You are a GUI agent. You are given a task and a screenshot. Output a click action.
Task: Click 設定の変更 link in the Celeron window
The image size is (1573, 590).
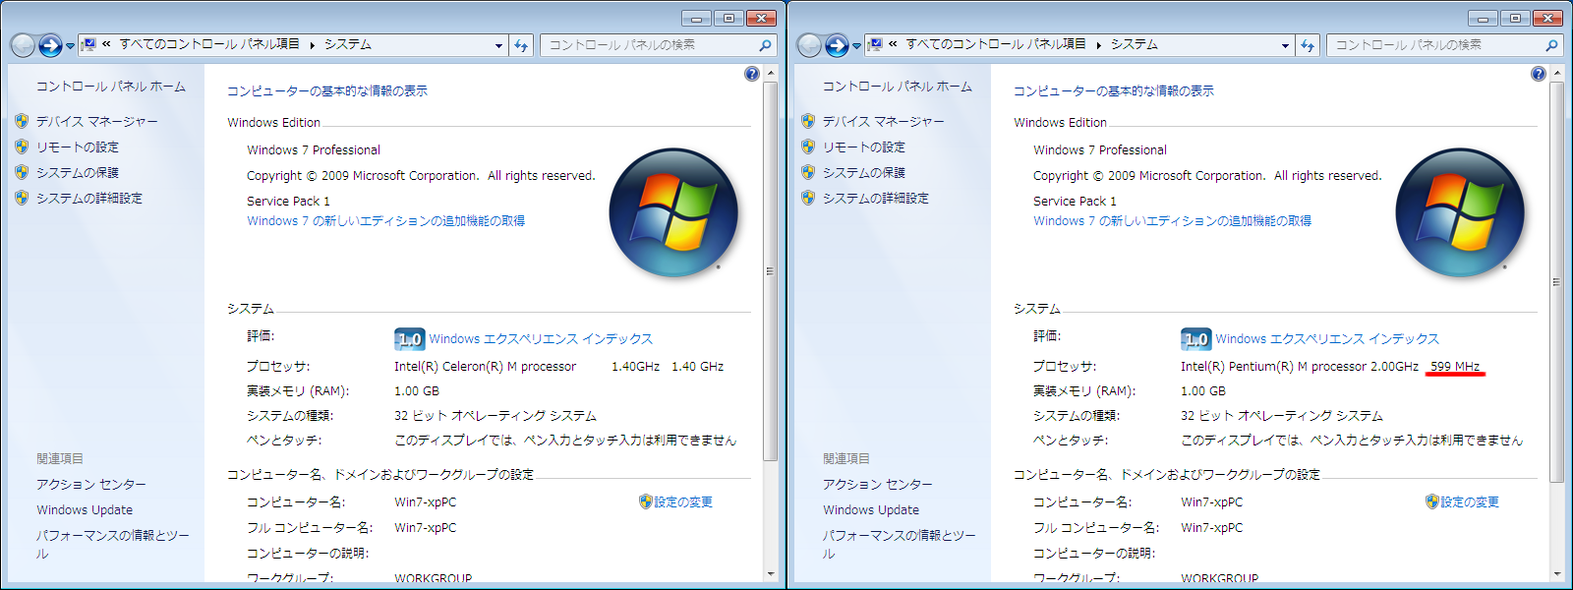click(x=683, y=501)
